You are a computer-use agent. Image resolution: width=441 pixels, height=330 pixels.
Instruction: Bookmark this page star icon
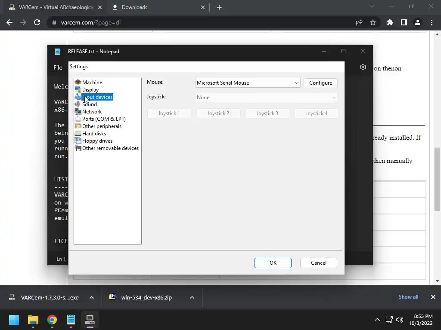373,22
